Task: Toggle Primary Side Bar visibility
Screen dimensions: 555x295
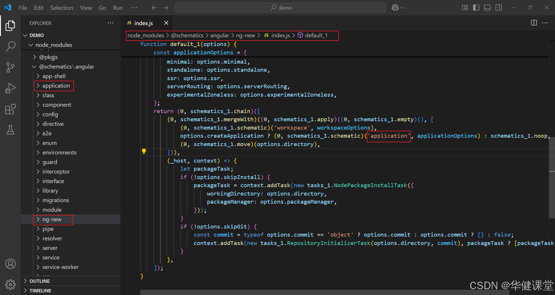Action: (476, 8)
